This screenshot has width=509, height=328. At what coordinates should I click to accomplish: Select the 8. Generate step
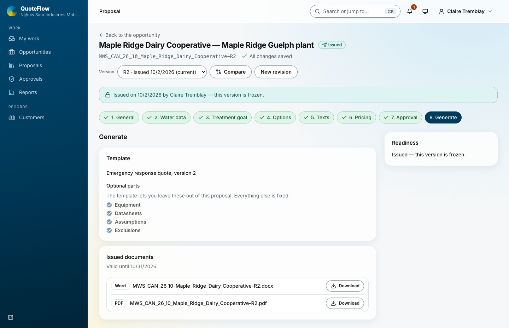(x=443, y=117)
